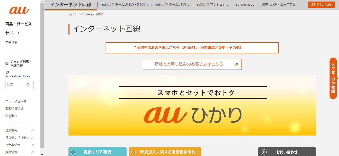Click the double-chevron icon on お問い合わせ

pos(264,152)
